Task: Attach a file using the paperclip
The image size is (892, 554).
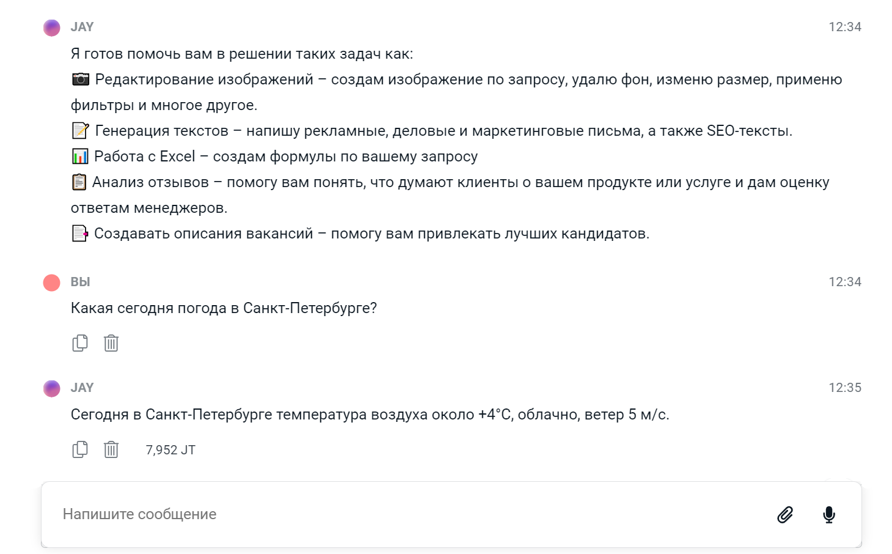Action: click(x=785, y=515)
